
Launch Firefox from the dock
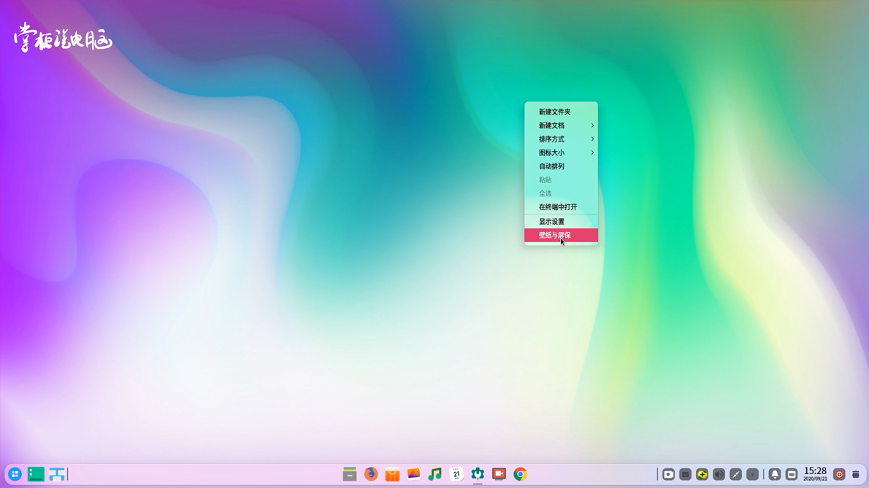point(371,474)
